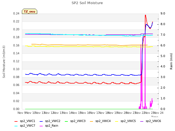Click the blue sp2_VWC2 legend swatch

tap(41, 121)
